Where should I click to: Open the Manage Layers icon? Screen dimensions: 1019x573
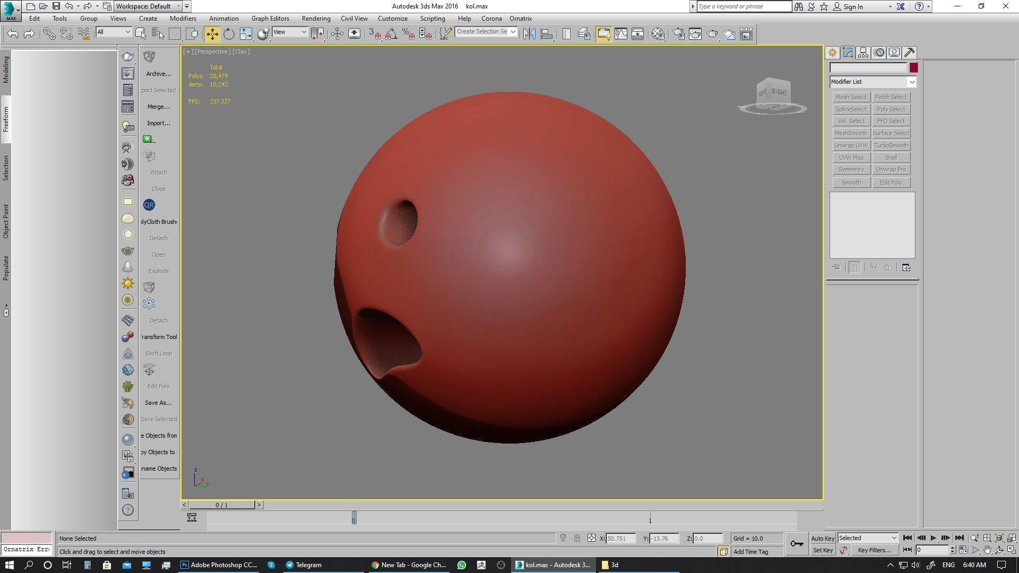tap(583, 34)
